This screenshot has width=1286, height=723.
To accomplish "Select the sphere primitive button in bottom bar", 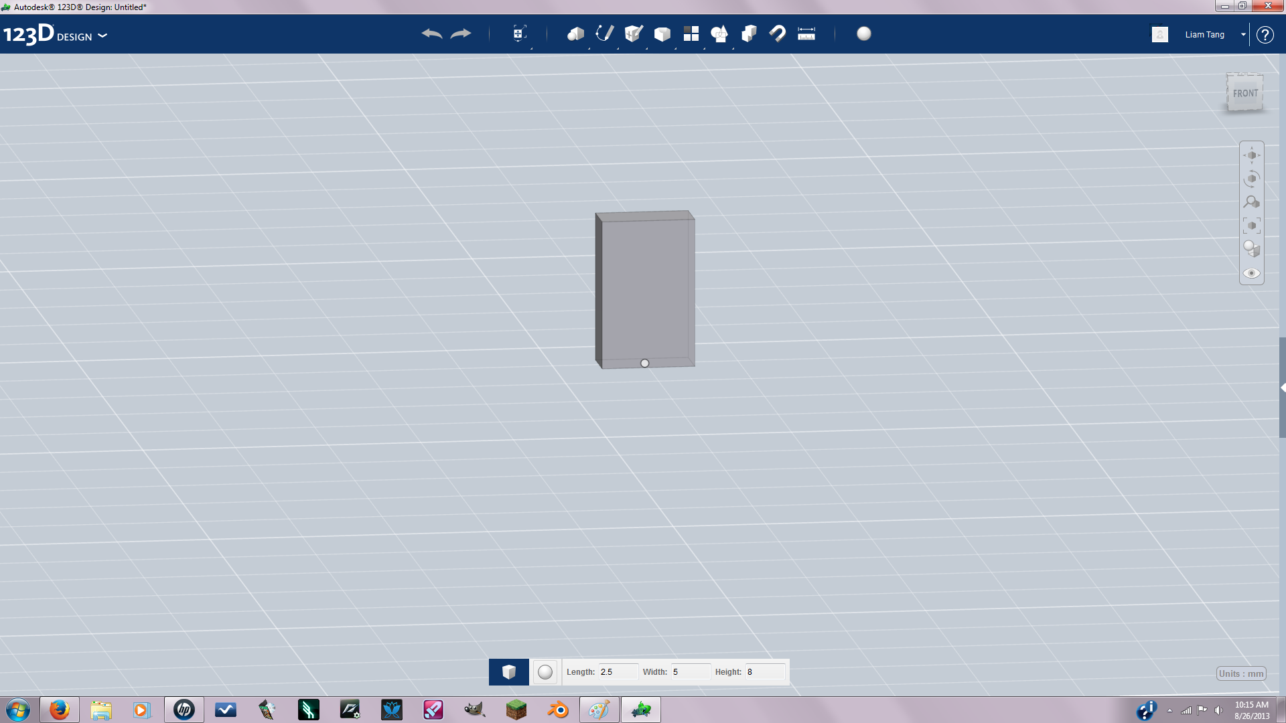I will [545, 672].
